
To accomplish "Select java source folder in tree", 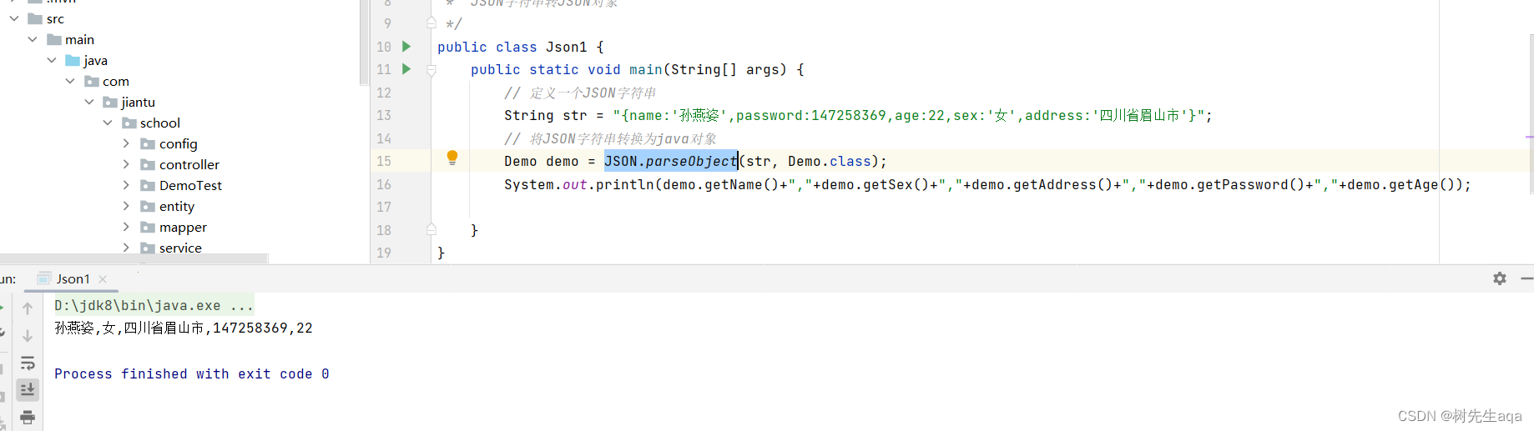I will click(95, 60).
